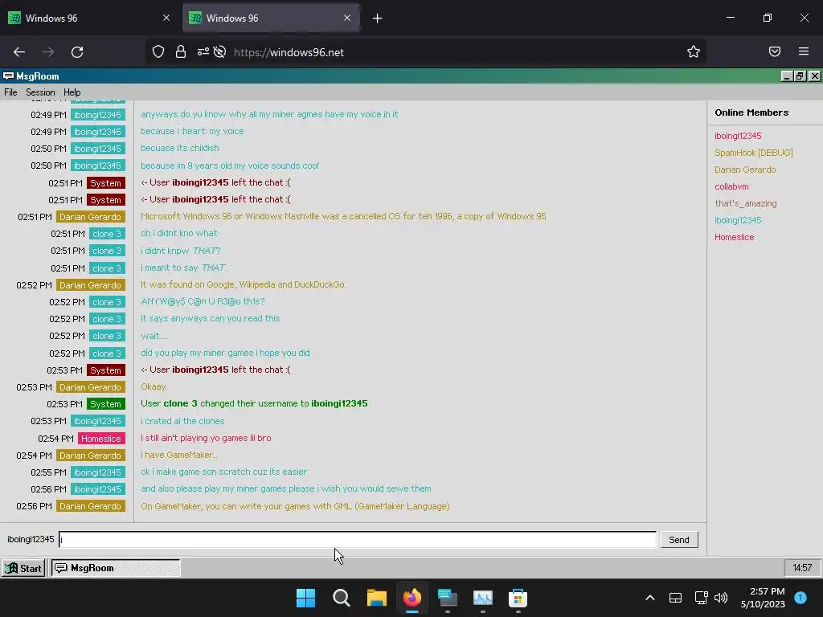Click the volume speaker tray icon
823x617 pixels.
721,598
